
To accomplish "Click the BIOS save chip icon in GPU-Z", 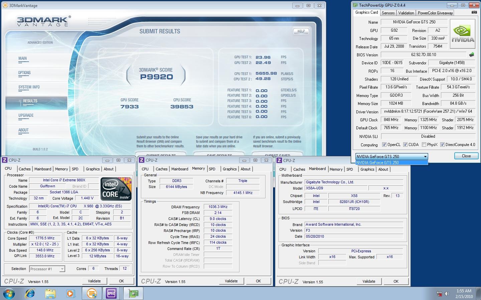I will click(x=472, y=55).
